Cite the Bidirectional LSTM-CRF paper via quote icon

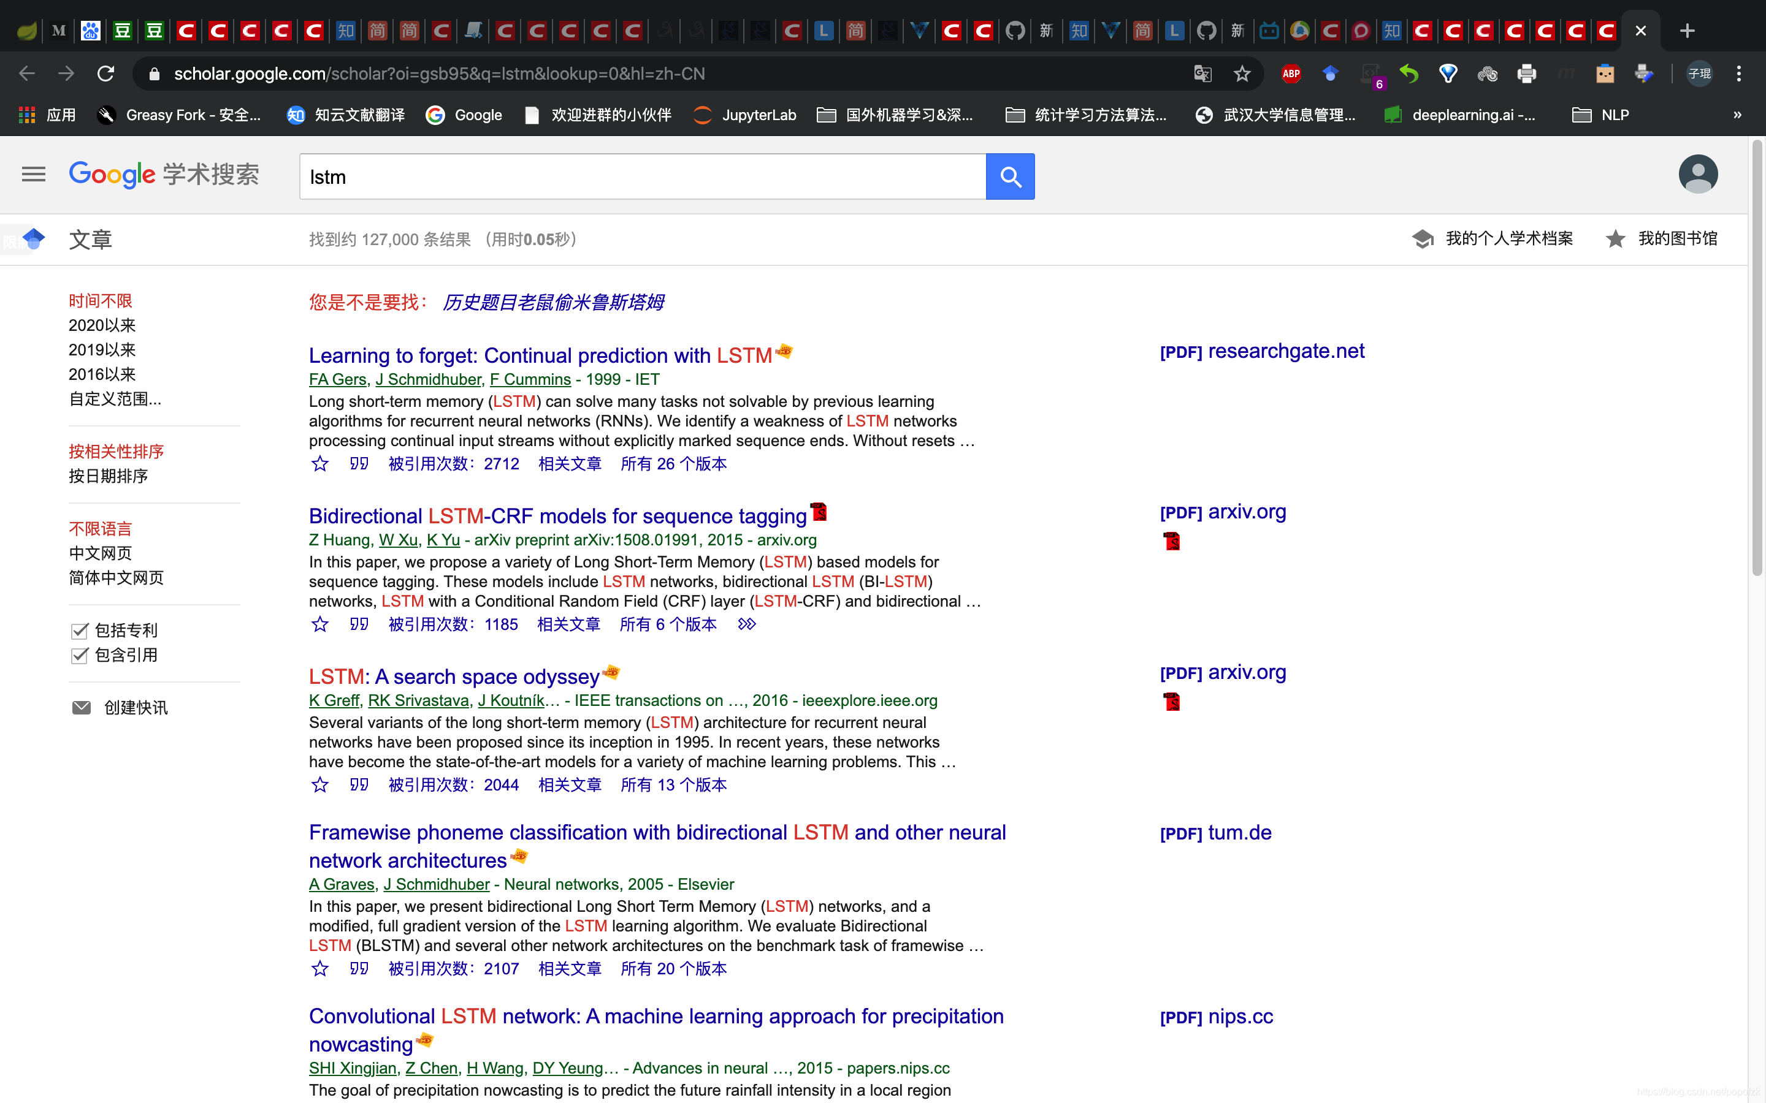pos(358,624)
